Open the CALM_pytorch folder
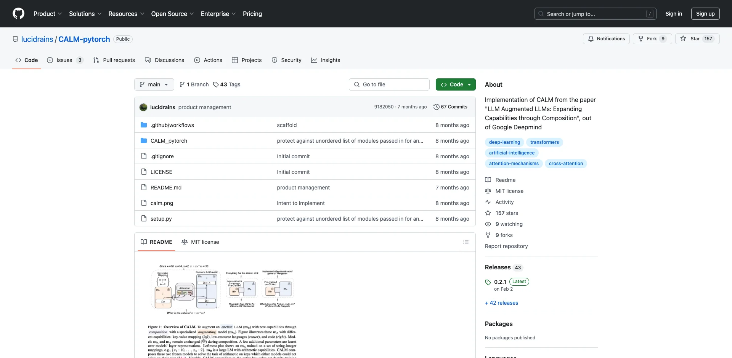 pos(169,141)
